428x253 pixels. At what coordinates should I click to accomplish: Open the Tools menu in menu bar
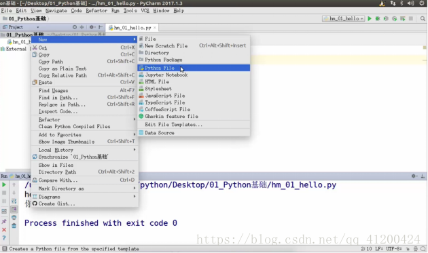pos(130,11)
